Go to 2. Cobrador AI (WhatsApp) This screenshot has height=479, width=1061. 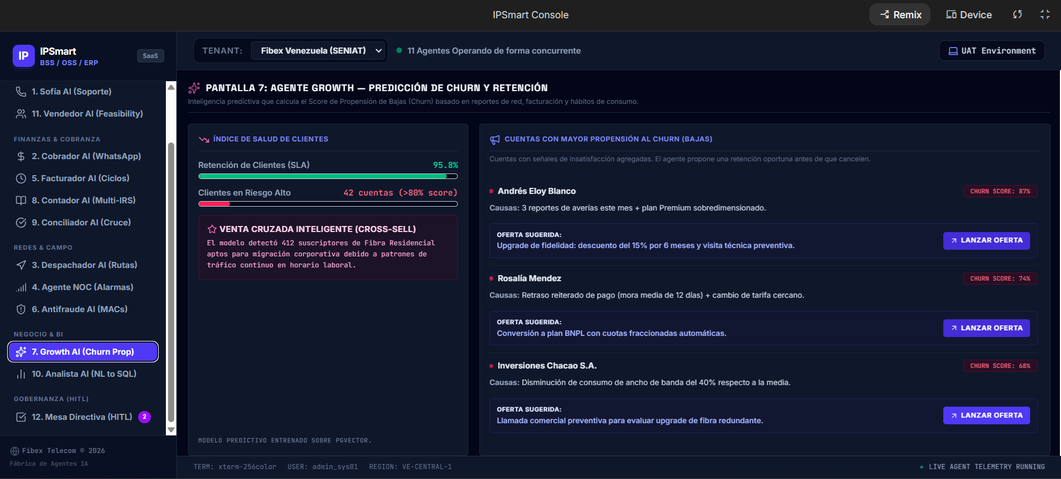click(83, 156)
